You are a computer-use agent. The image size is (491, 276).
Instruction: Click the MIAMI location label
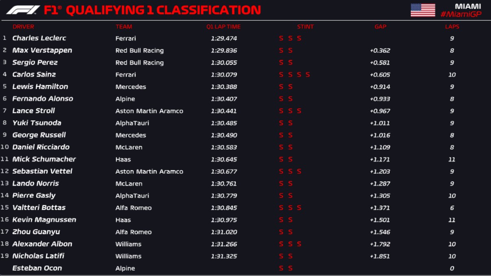468,7
